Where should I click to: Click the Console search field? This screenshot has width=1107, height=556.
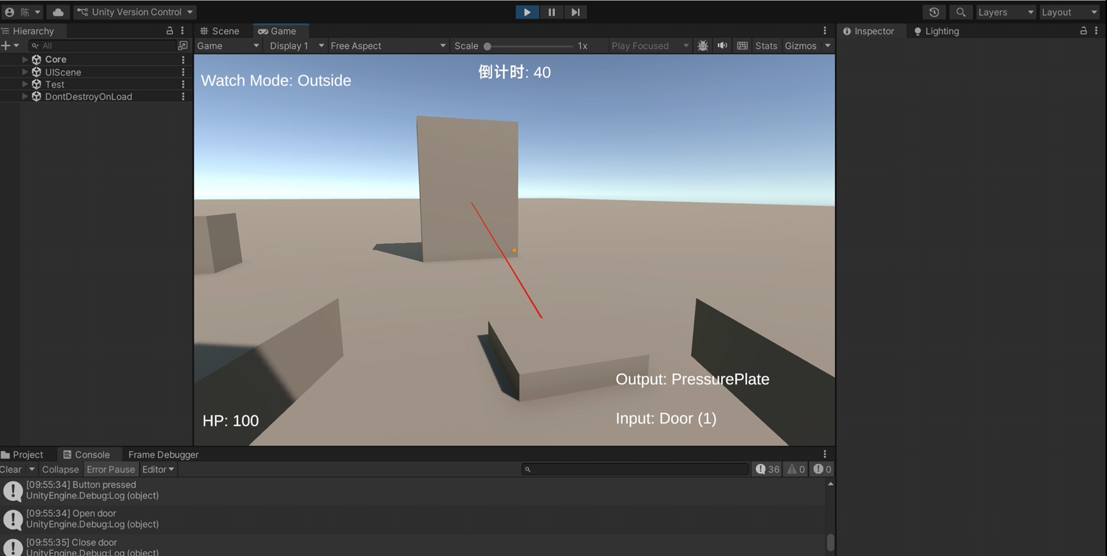point(635,469)
